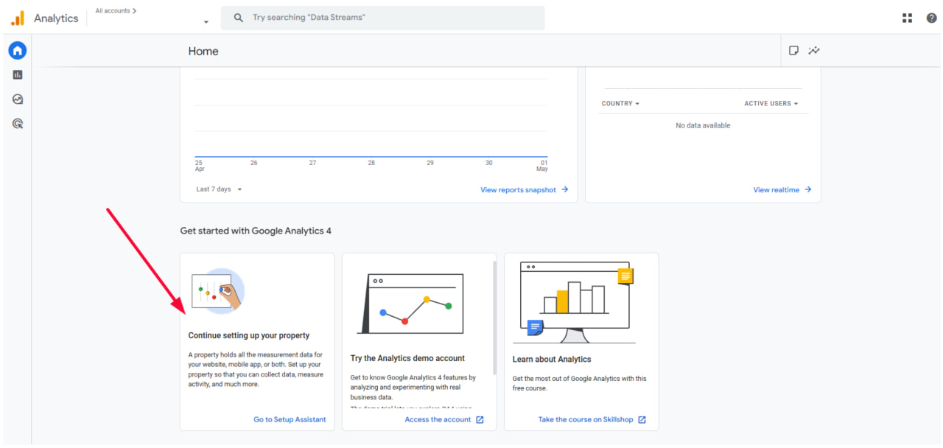Open the Advertising sidebar icon
943x448 pixels.
(x=18, y=124)
